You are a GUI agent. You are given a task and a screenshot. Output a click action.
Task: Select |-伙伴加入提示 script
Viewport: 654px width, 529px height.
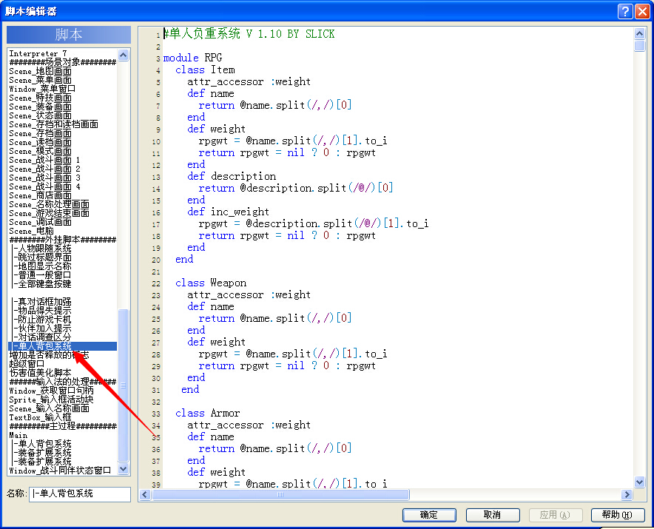click(42, 328)
